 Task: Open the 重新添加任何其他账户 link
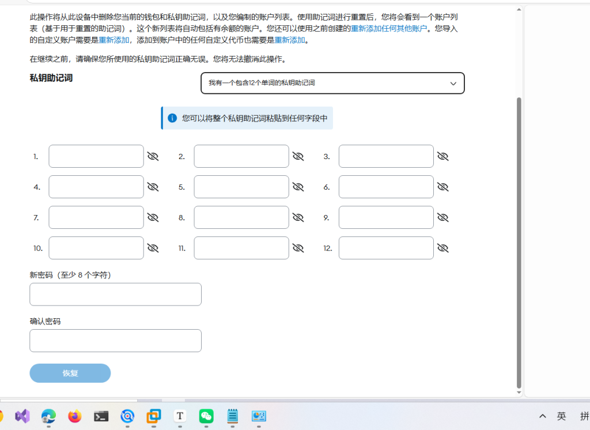389,28
